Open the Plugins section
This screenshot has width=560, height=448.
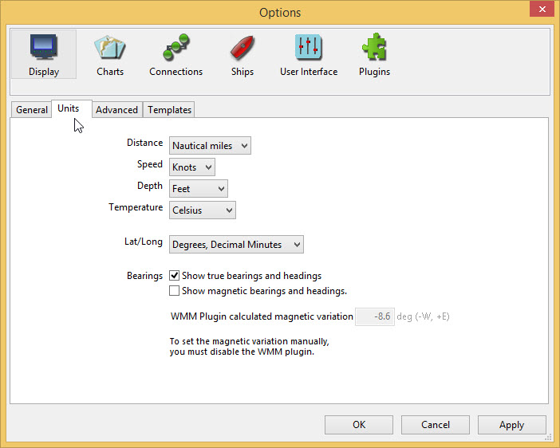[x=374, y=54]
